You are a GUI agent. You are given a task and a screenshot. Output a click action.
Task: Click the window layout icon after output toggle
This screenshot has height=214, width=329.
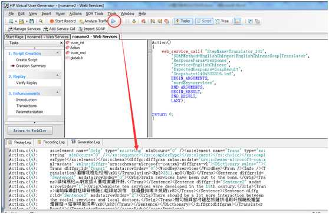click(250, 21)
